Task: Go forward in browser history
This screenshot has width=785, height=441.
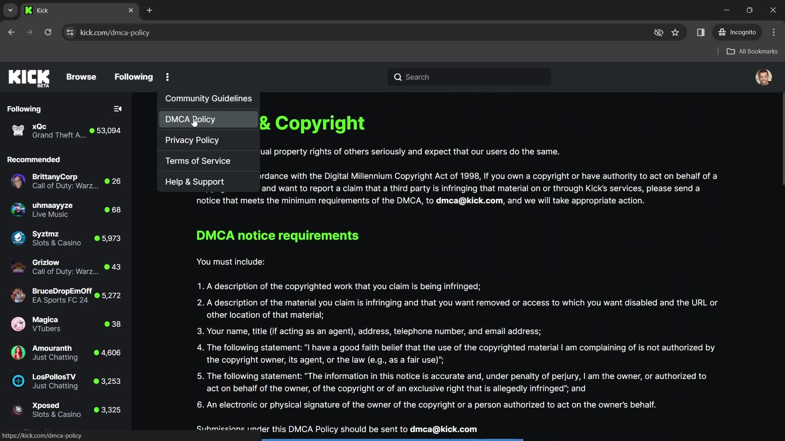Action: [x=29, y=32]
